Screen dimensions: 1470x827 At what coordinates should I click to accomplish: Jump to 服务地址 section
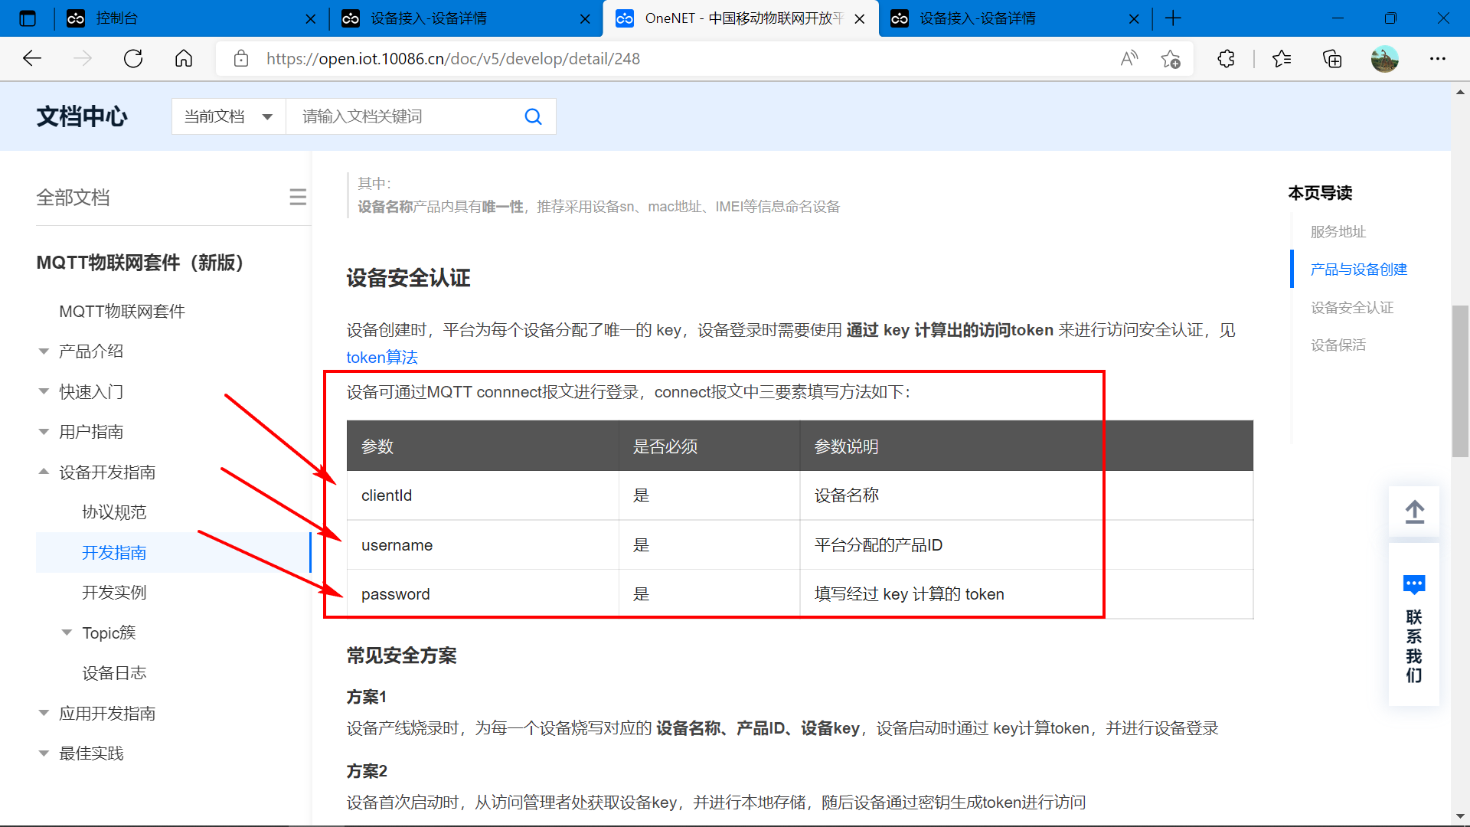(1338, 232)
